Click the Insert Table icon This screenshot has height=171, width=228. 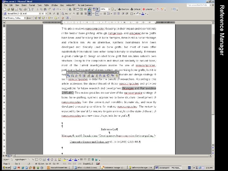pos(78,9)
